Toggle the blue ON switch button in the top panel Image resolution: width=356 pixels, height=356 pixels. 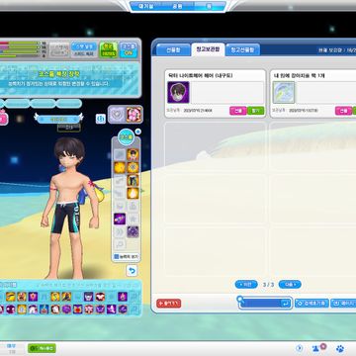click(x=129, y=50)
